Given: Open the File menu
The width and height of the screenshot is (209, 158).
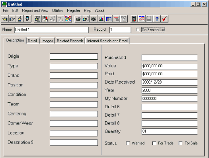Looking at the screenshot, I should point(6,10).
